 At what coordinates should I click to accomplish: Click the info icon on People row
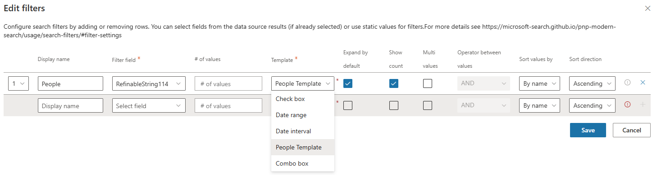pyautogui.click(x=627, y=83)
